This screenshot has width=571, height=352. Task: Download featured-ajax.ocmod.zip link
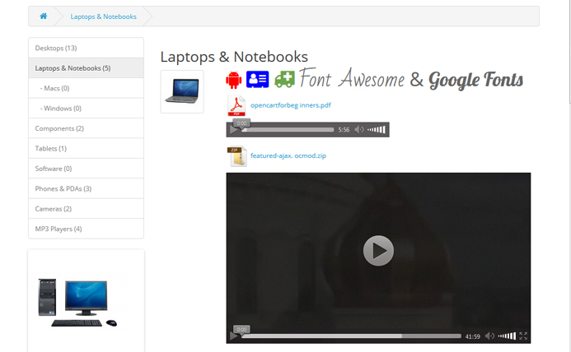[288, 155]
